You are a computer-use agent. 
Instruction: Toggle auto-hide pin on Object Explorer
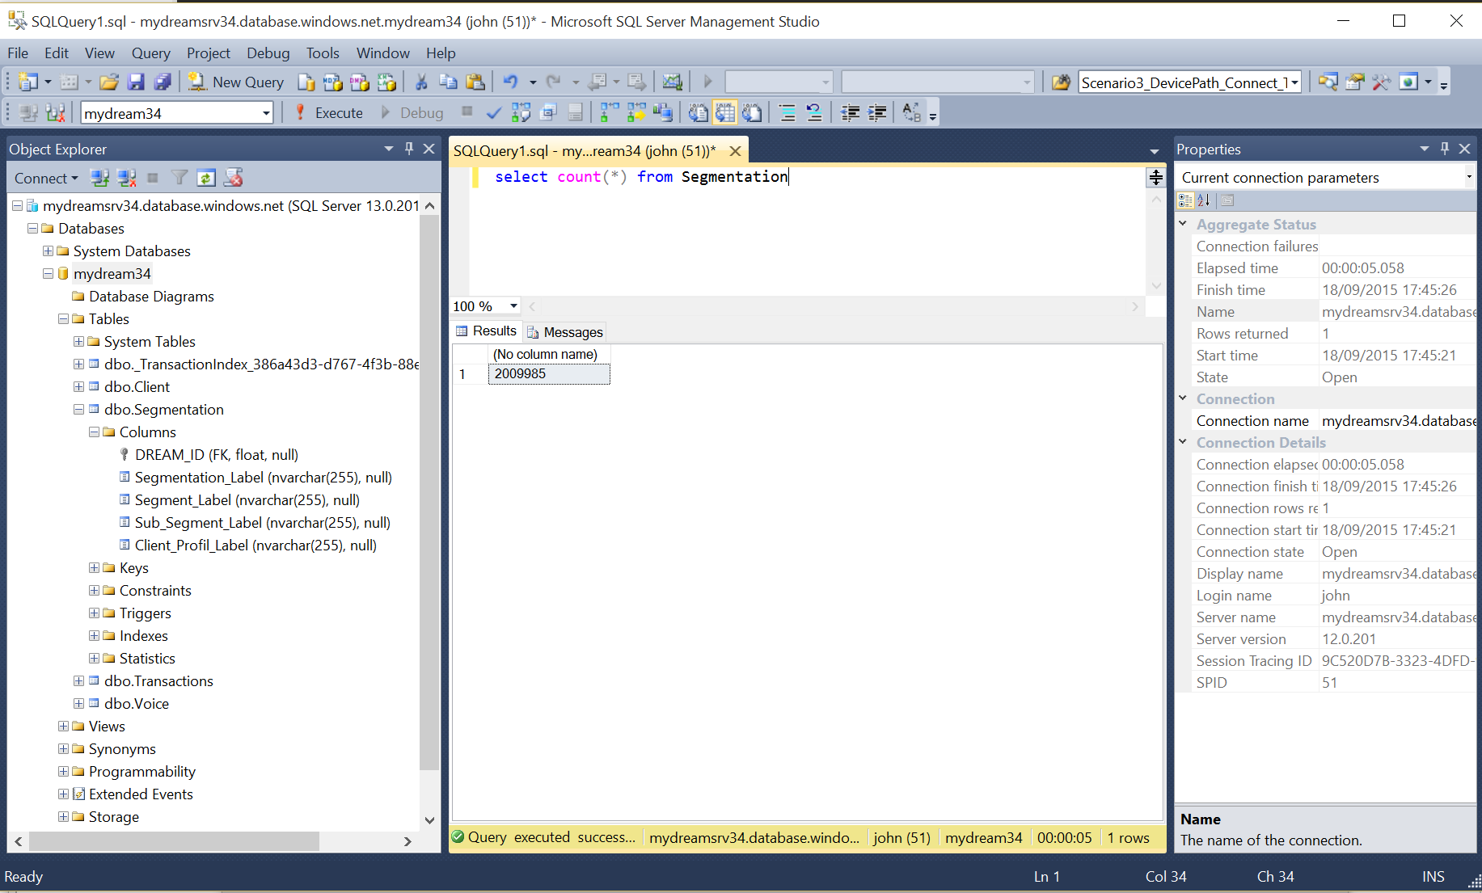coord(408,148)
